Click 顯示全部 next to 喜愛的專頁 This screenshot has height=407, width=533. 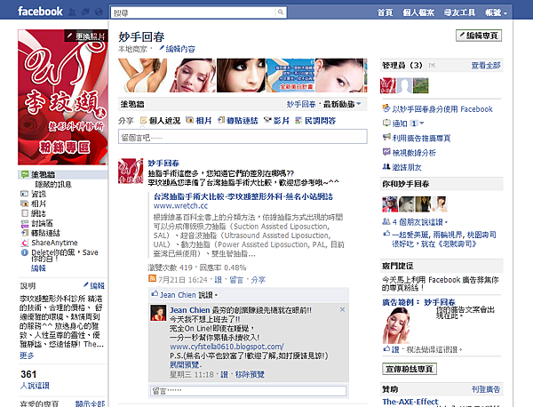tap(90, 403)
